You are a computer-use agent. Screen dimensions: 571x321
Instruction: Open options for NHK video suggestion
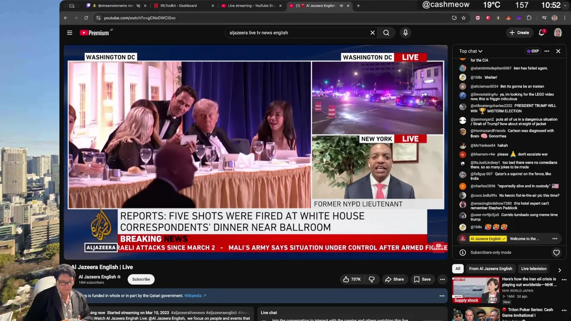click(x=564, y=280)
